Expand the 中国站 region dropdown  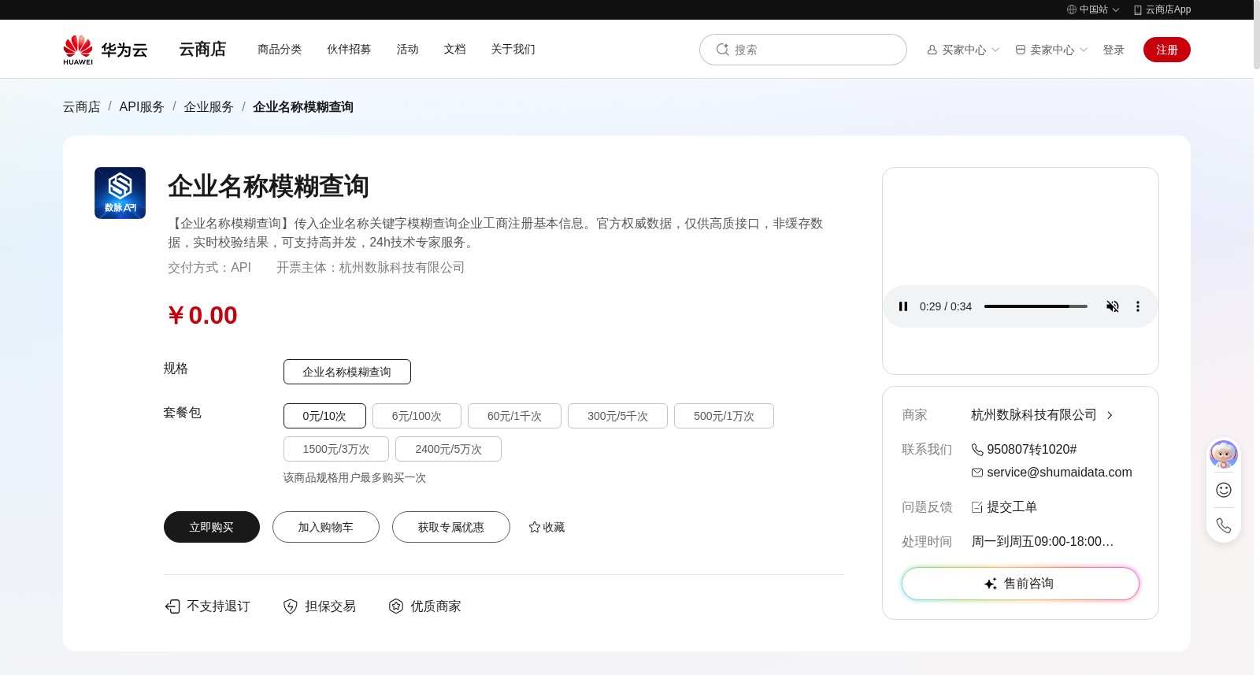click(1115, 10)
